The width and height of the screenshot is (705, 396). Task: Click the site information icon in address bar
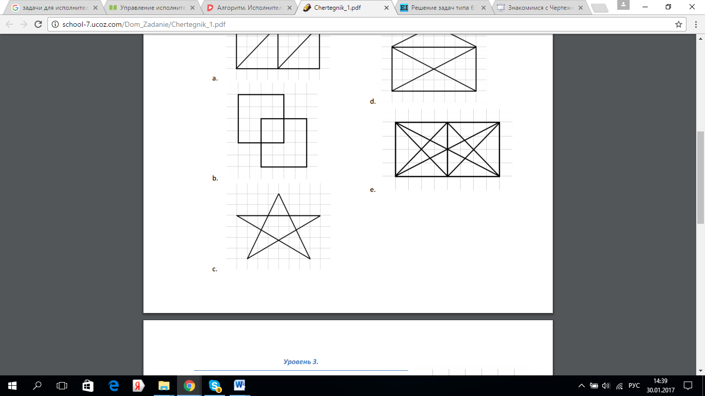55,24
